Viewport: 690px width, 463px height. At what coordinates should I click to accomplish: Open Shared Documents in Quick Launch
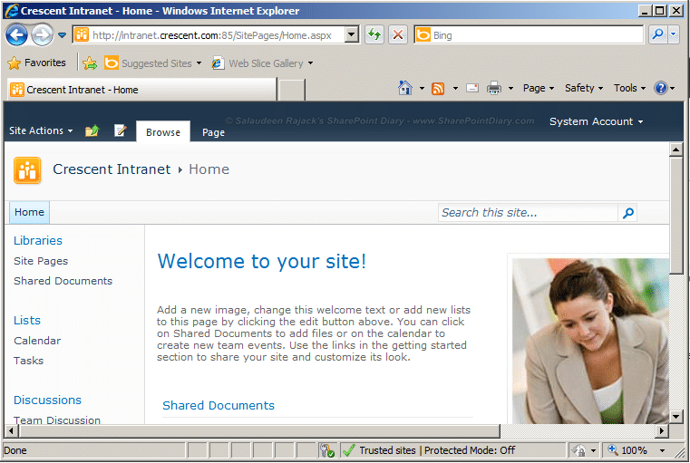click(x=63, y=281)
